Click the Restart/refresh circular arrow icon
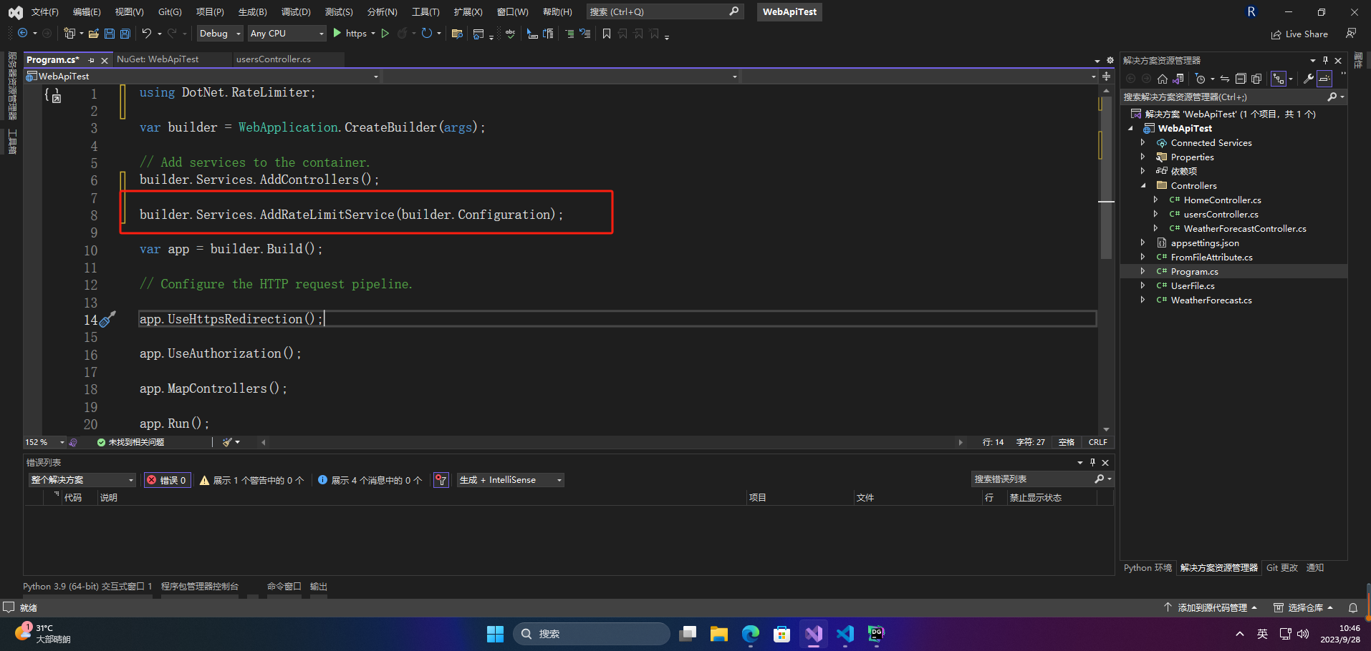1371x651 pixels. pos(427,34)
